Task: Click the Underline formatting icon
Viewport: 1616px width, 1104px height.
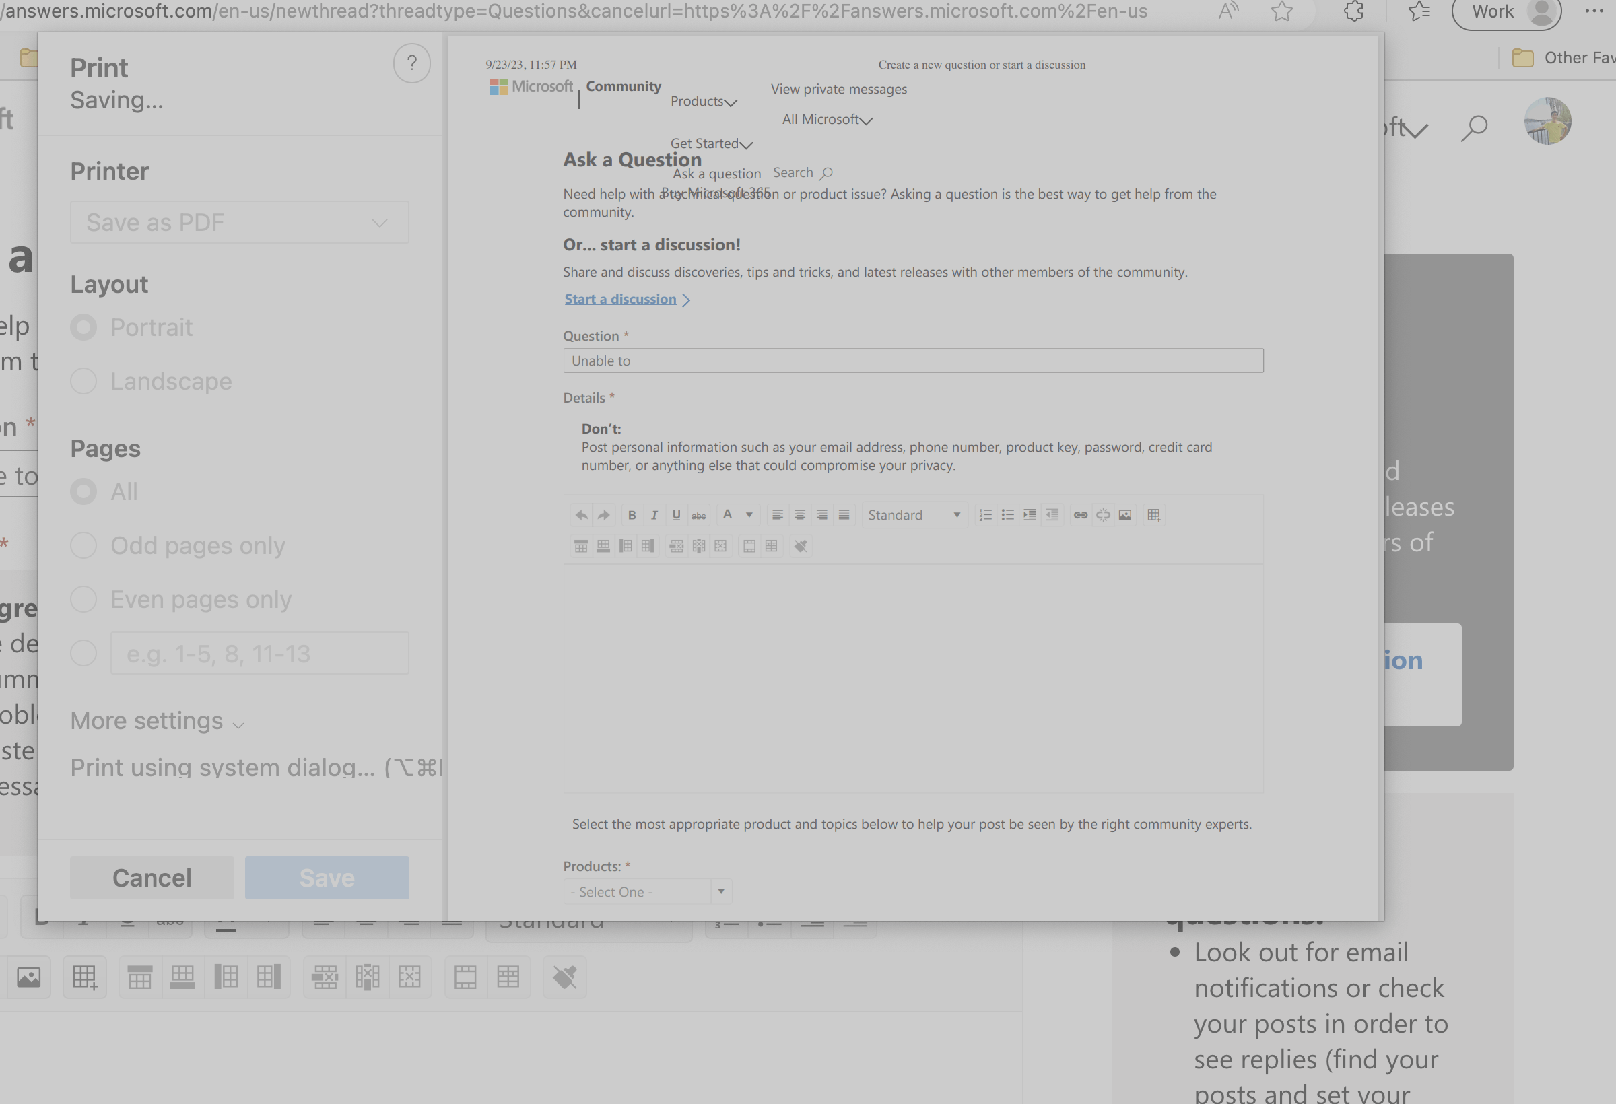Action: coord(675,514)
